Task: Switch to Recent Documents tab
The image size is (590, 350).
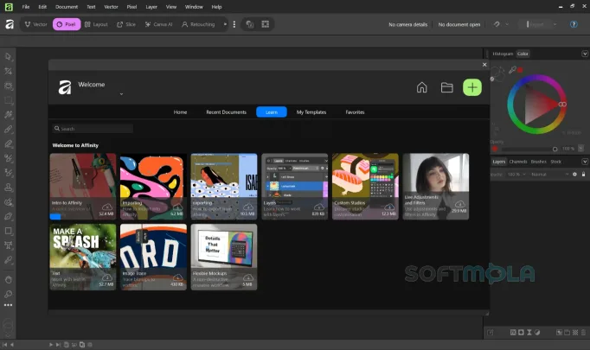Action: click(x=226, y=112)
